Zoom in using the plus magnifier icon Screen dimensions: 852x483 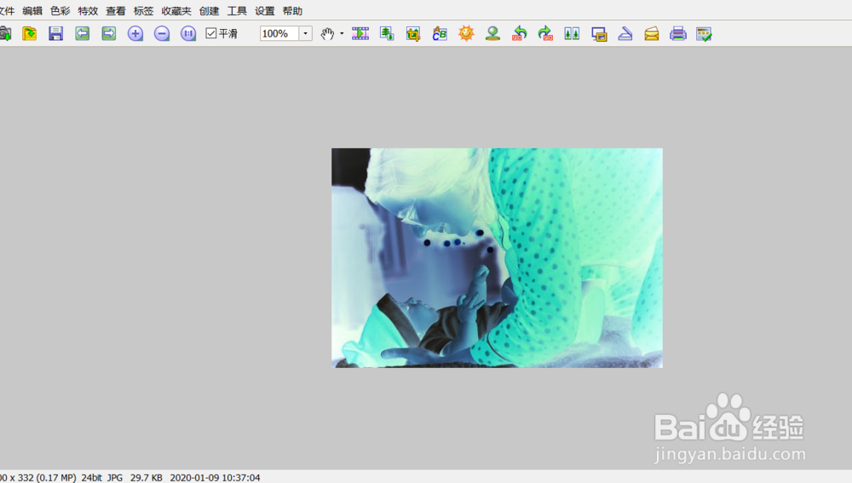click(135, 34)
